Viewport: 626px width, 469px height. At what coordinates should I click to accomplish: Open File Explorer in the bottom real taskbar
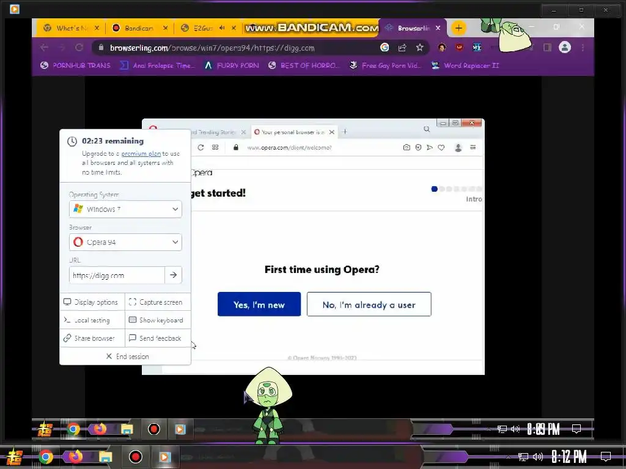pos(105,457)
